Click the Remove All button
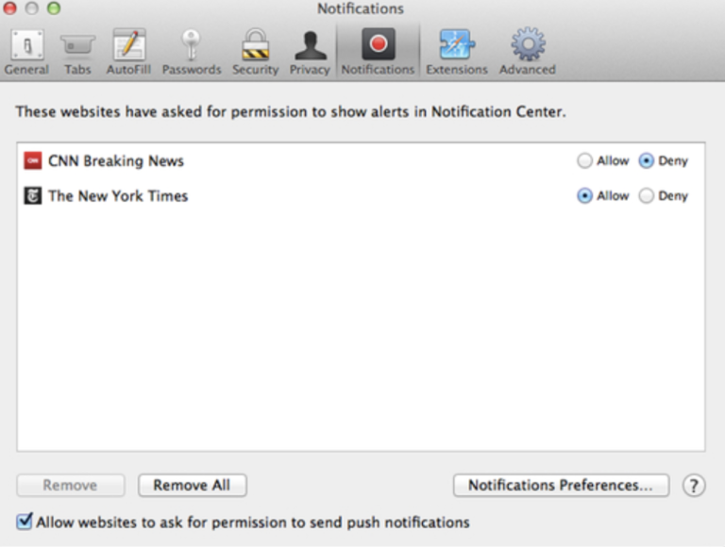725x547 pixels. 193,486
